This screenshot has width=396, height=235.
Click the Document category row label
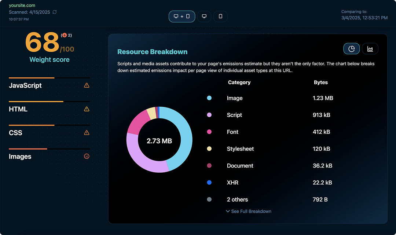(240, 166)
